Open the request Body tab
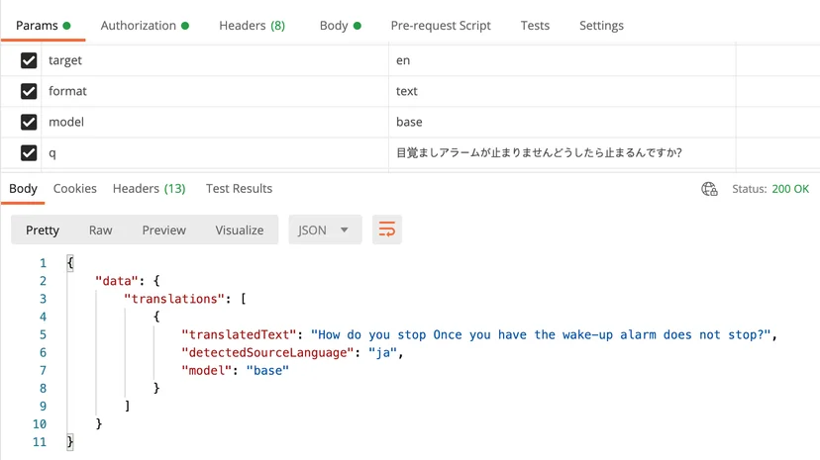Image resolution: width=820 pixels, height=460 pixels. click(341, 26)
